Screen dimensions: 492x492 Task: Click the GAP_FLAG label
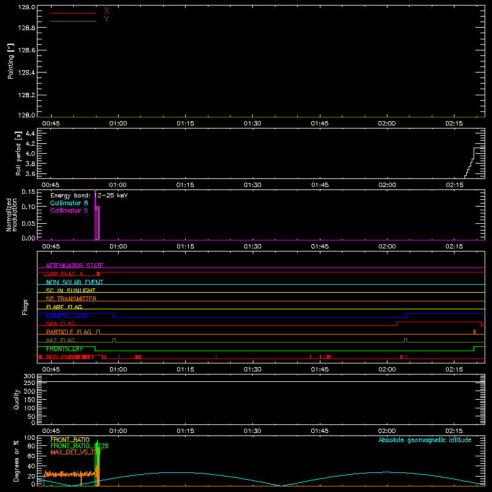(60, 274)
